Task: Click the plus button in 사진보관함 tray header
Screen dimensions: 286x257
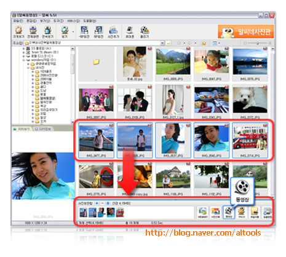Action: (97, 203)
